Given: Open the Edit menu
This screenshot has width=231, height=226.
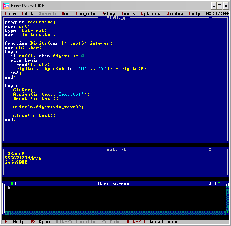Looking at the screenshot, I should coord(27,13).
